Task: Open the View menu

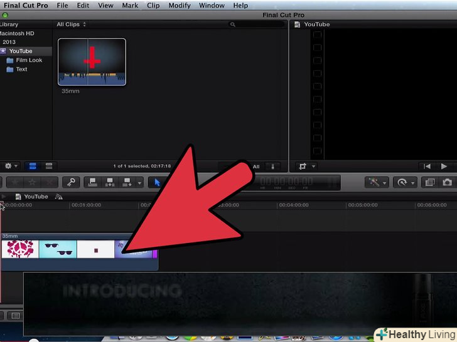Action: point(105,5)
